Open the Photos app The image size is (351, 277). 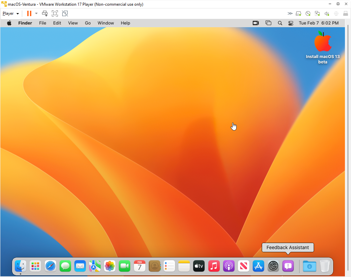tap(110, 266)
